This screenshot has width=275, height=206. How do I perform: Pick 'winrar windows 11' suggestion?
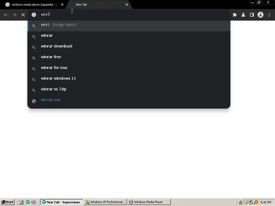129,79
